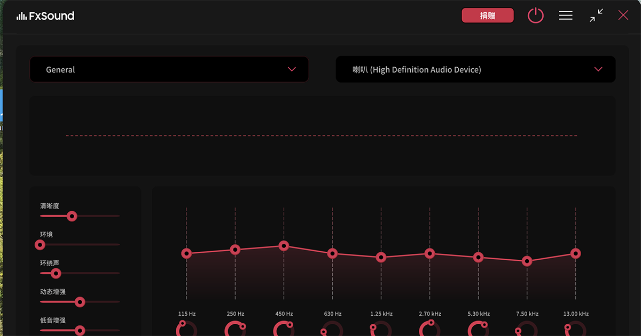The image size is (641, 336).
Task: Move the 清晰度 slider handle
Action: [x=72, y=216]
